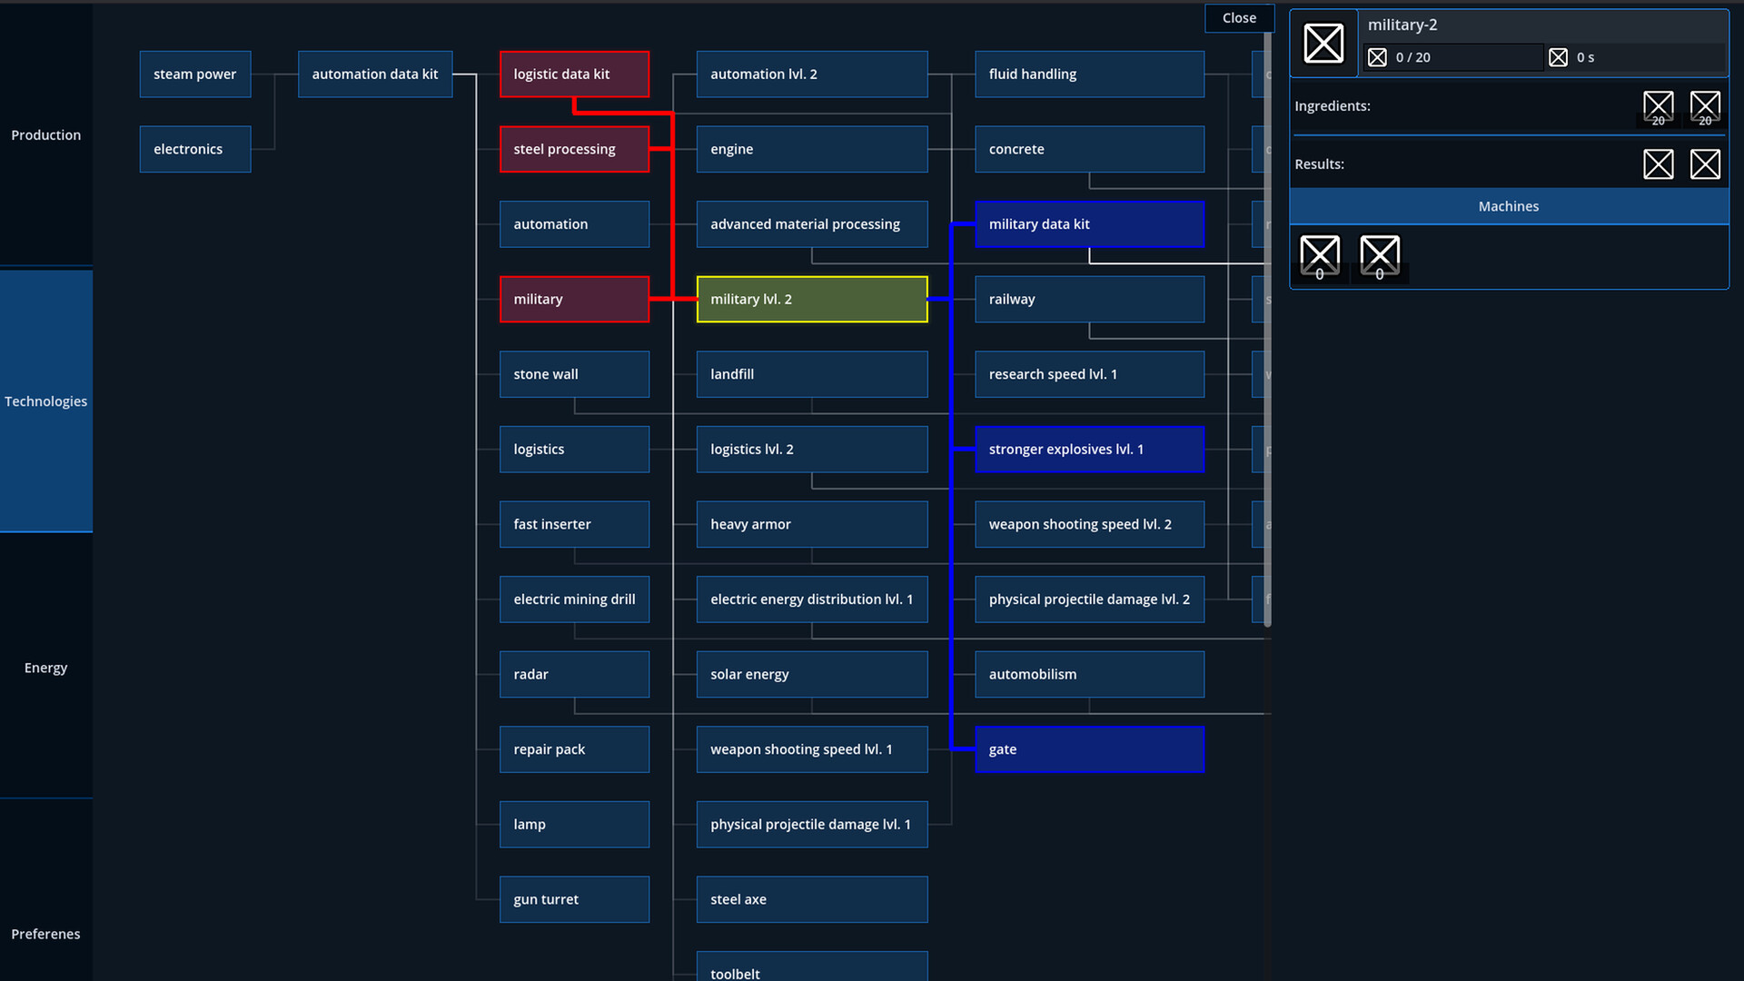Select the Technologies sidebar tab
Viewport: 1744px width, 981px height.
click(45, 401)
